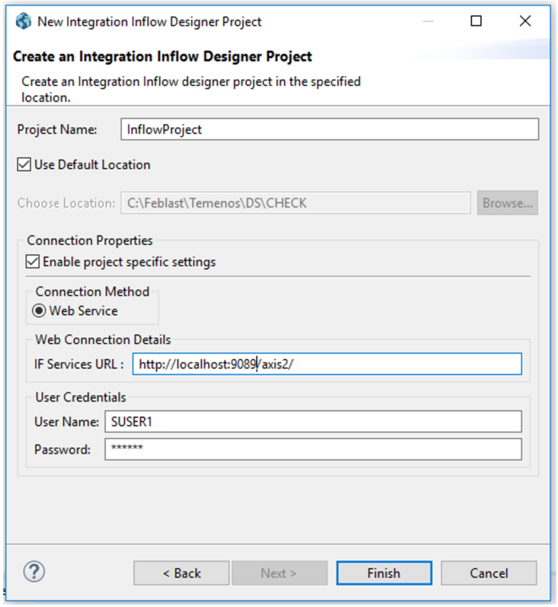The height and width of the screenshot is (607, 558).
Task: Select the Web Service radio button
Action: [x=39, y=311]
